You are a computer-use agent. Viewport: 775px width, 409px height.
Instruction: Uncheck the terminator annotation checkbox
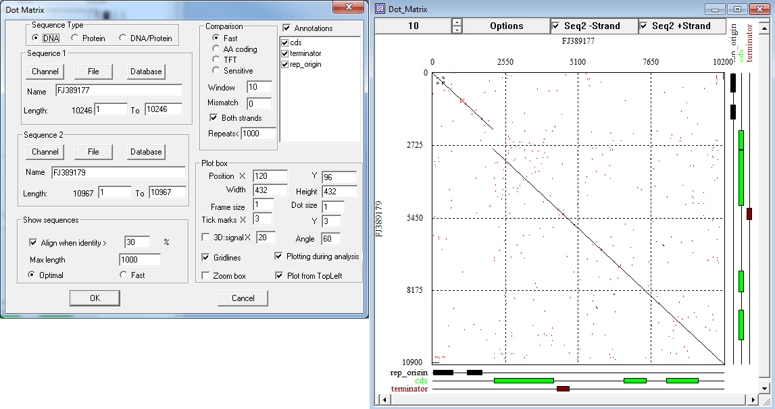[x=284, y=53]
